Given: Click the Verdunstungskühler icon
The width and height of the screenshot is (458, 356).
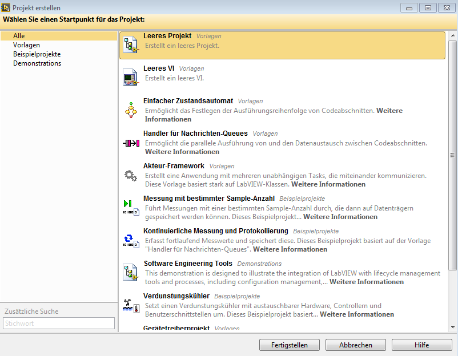Looking at the screenshot, I should (131, 306).
